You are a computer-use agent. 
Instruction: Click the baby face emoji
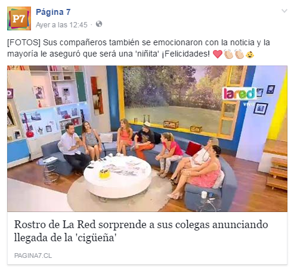click(x=250, y=54)
